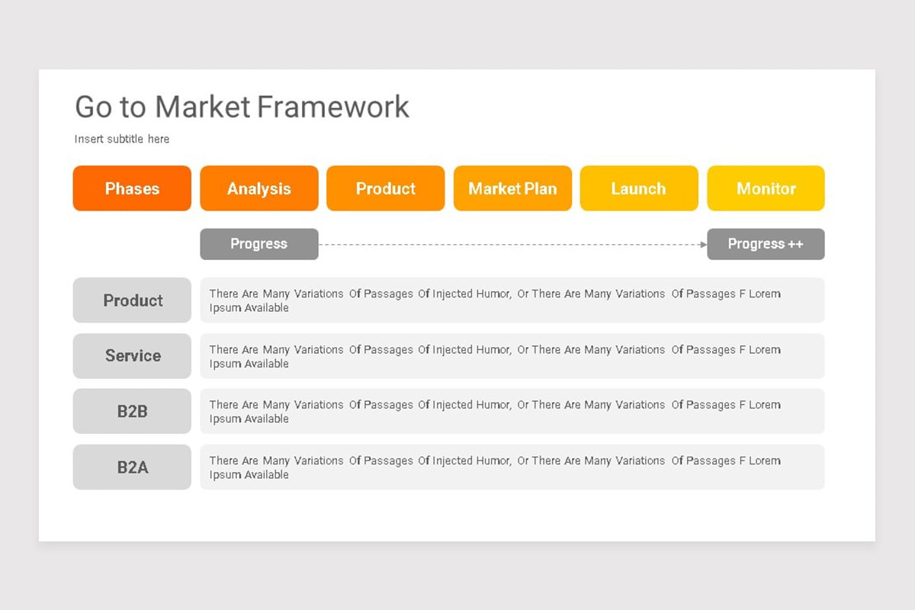Click the Market Plan phase box

click(512, 188)
